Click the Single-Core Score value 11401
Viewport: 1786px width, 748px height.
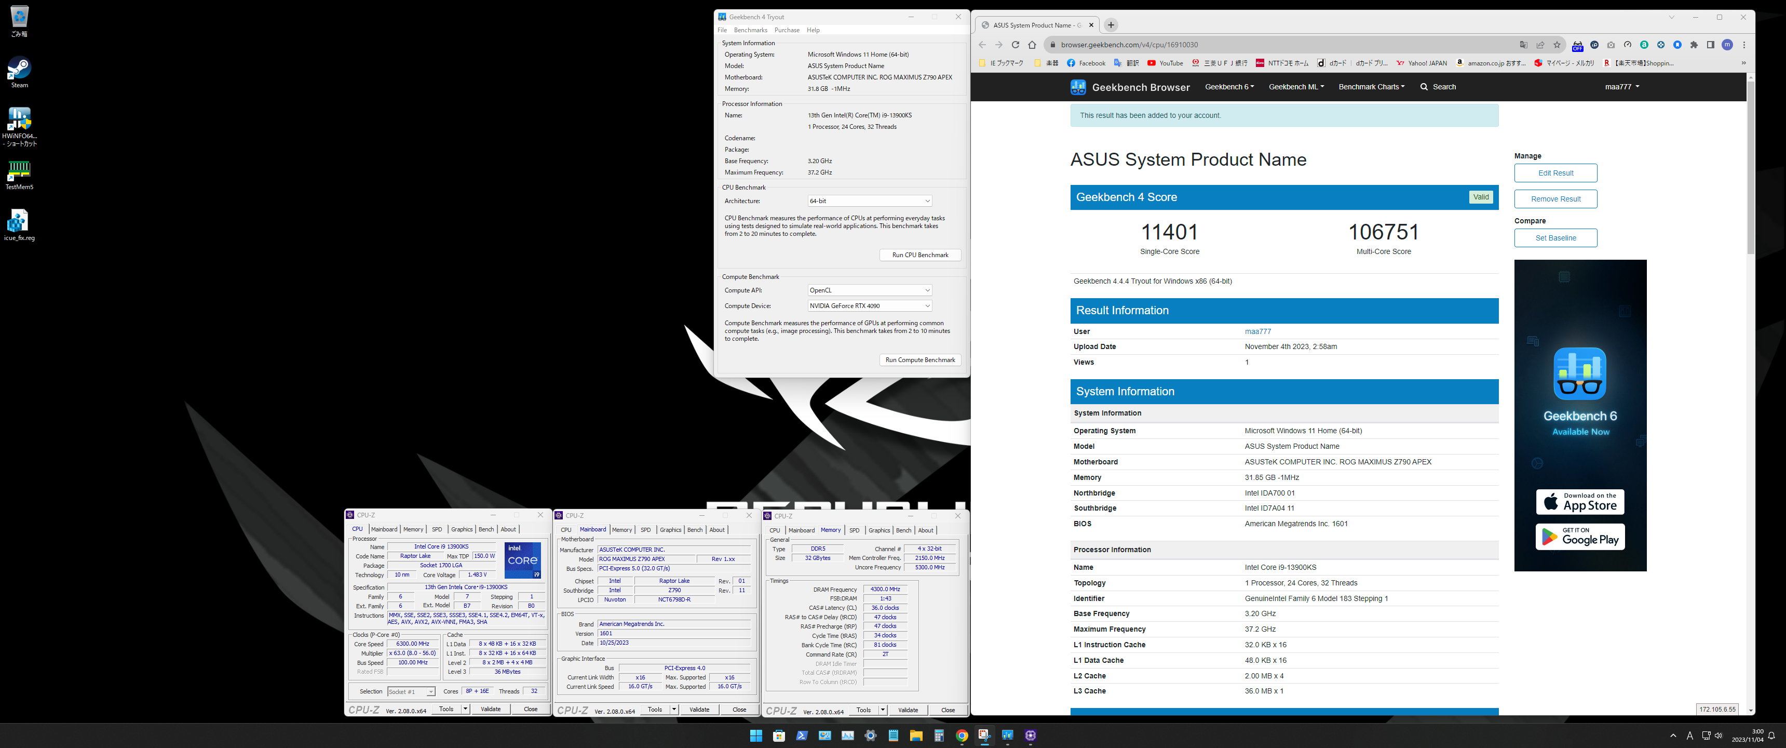(x=1169, y=232)
